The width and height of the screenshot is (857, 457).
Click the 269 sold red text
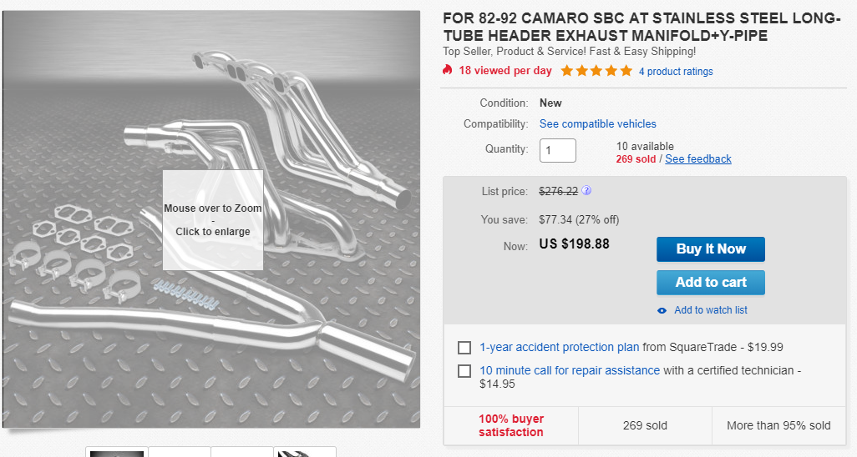pos(636,159)
